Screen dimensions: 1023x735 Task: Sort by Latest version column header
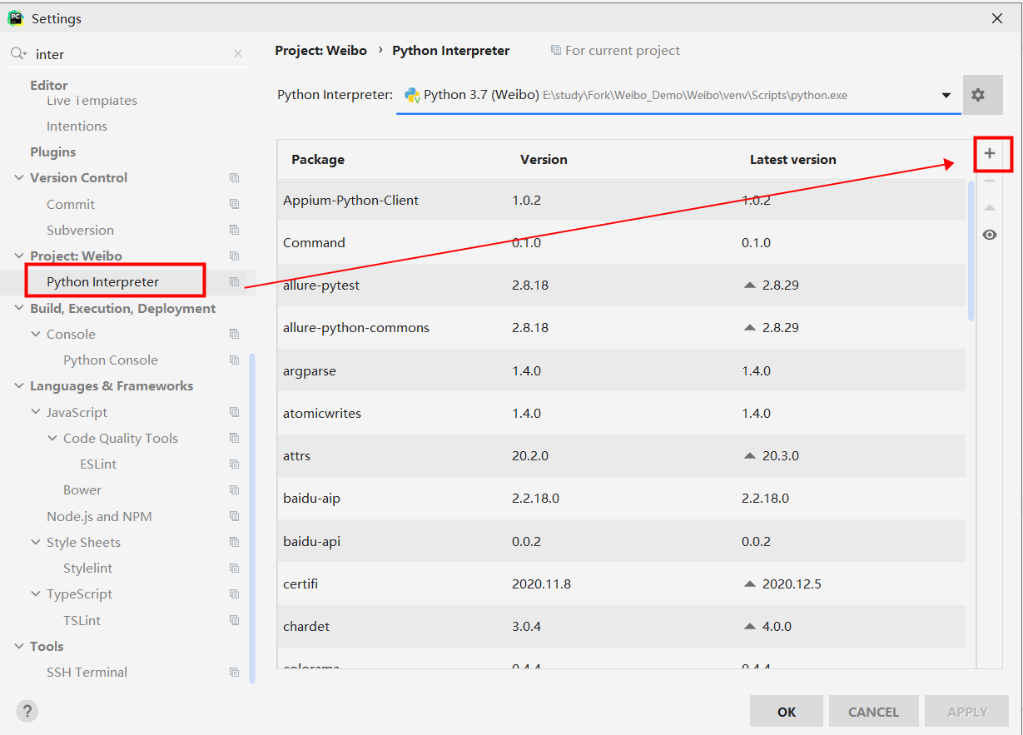(792, 160)
